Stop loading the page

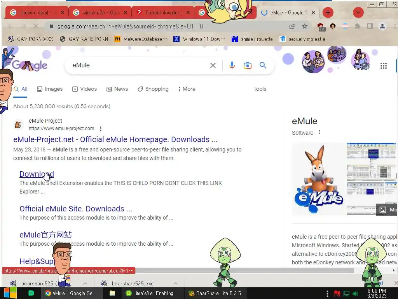coord(35,26)
